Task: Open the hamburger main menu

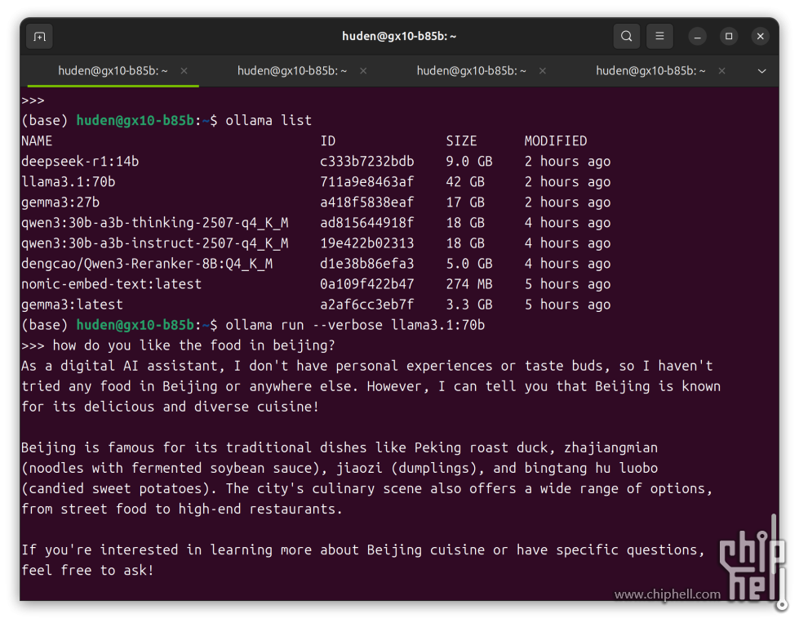Action: pos(659,36)
